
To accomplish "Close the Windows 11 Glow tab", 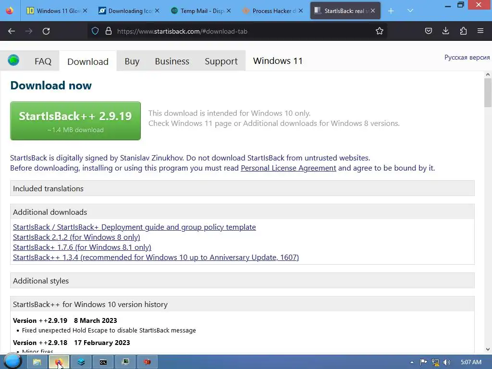I will pos(85,11).
